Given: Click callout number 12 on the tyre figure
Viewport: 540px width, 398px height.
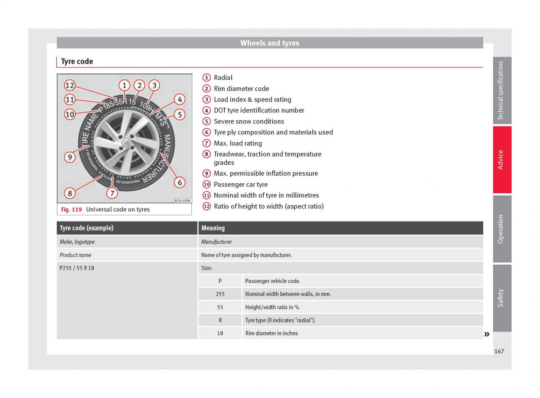Looking at the screenshot, I should (x=69, y=85).
